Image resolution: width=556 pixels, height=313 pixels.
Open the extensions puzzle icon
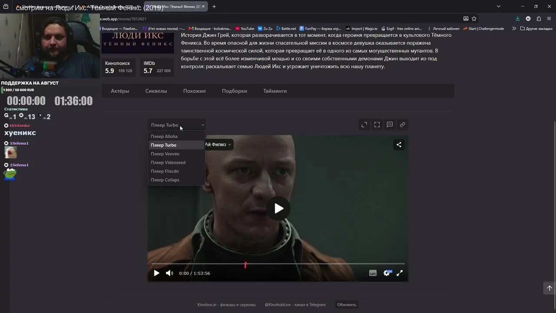click(x=539, y=19)
